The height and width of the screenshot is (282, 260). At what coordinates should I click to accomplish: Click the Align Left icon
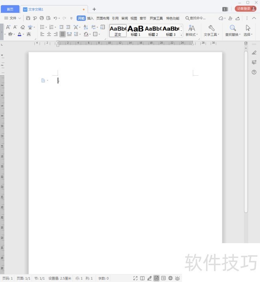[42, 34]
